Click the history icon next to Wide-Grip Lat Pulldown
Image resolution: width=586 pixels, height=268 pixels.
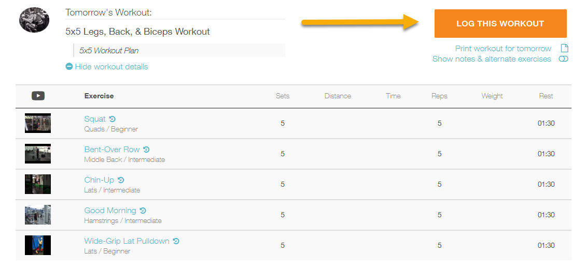(176, 241)
